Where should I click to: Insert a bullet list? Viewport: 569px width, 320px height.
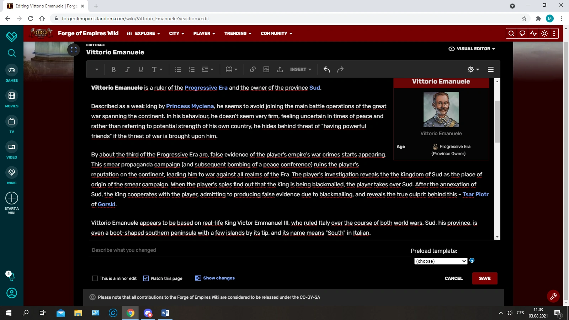(x=178, y=69)
